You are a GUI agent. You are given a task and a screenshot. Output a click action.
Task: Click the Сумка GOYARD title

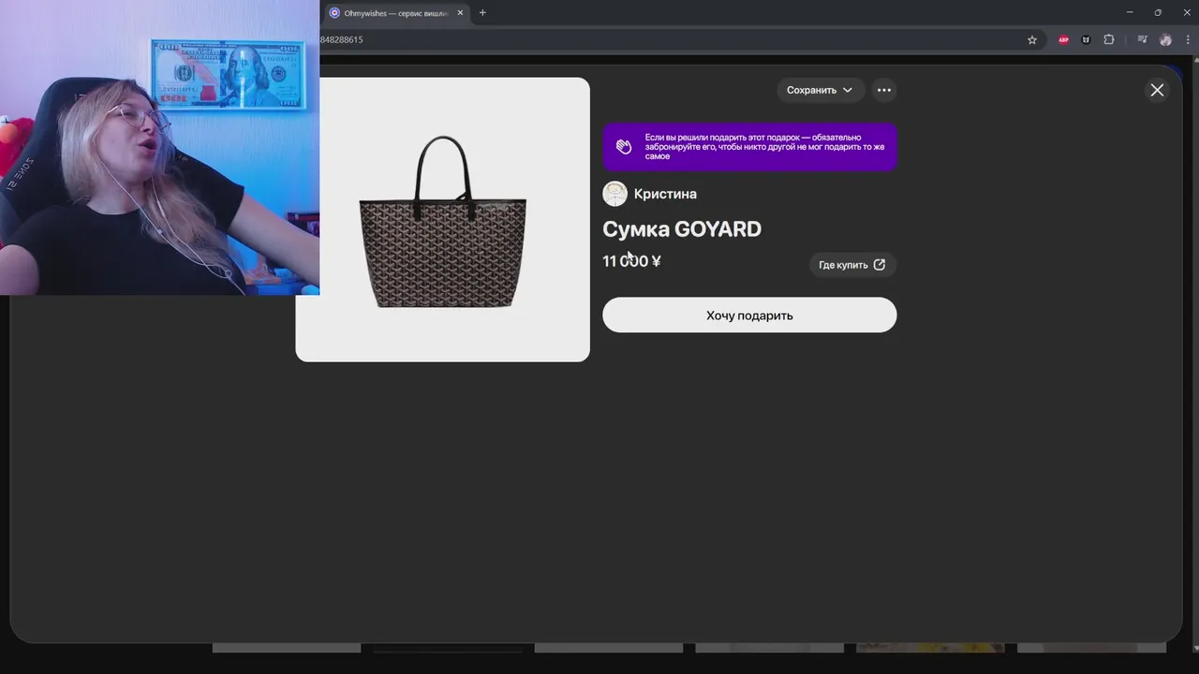coord(682,229)
